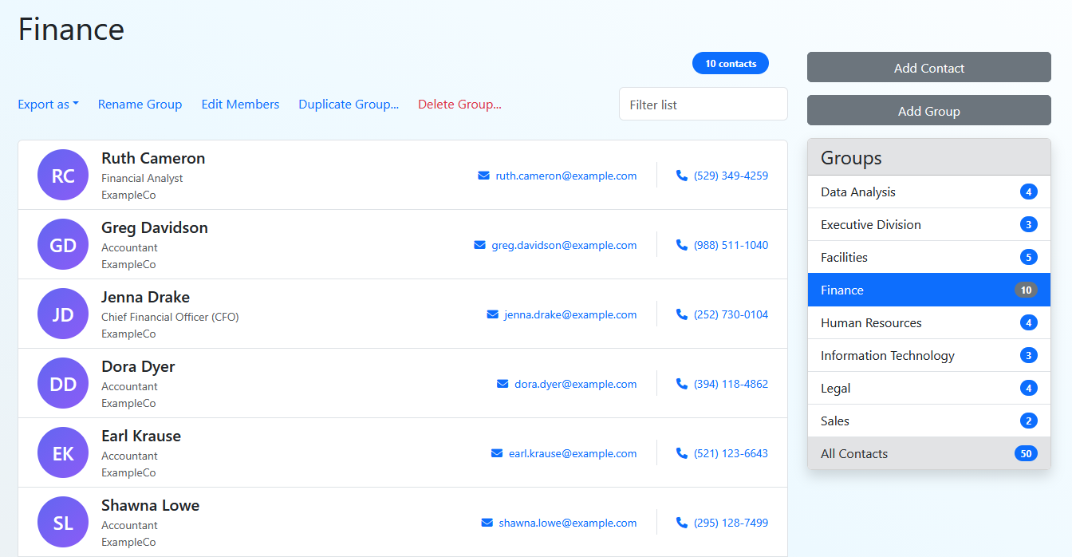Call the number (252) 730-0104
This screenshot has height=557, width=1072.
point(731,314)
